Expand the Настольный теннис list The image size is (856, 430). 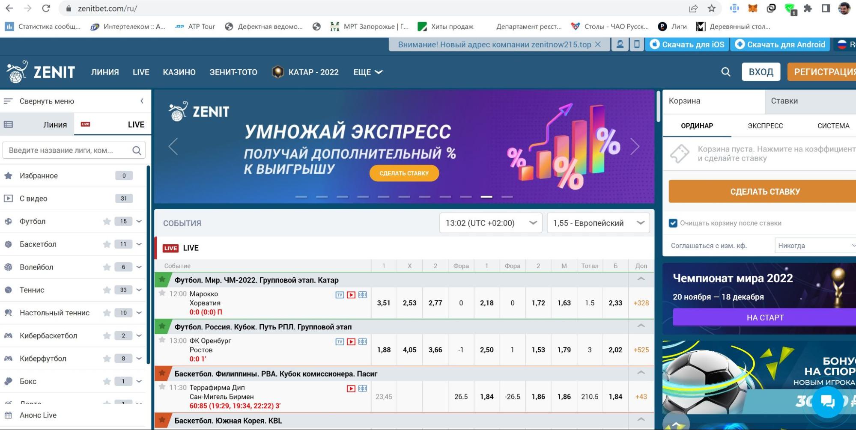[139, 313]
